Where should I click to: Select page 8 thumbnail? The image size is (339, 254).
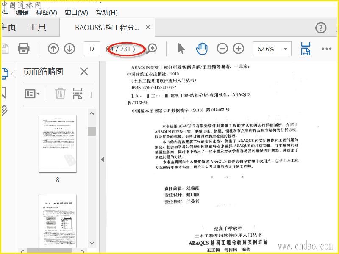click(58, 144)
